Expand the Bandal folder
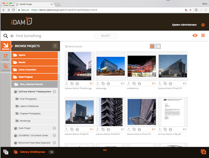This screenshot has width=209, height=158. pyautogui.click(x=34, y=62)
